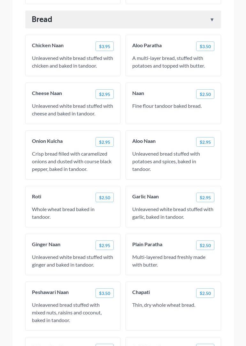
Task: Click the Plain Paratha $2.50 price
Action: coord(205,245)
